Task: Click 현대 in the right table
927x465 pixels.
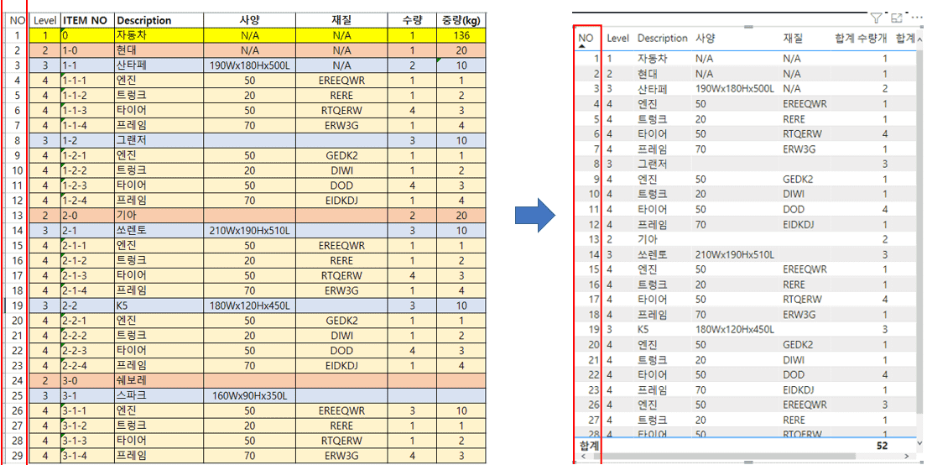Action: (x=646, y=74)
